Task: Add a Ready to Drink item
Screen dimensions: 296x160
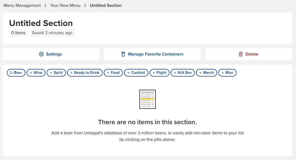Action: click(85, 73)
